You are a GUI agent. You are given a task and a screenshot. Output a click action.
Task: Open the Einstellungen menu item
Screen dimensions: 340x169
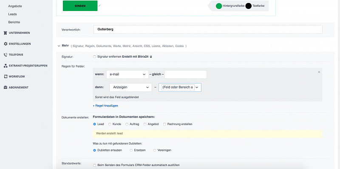point(20,44)
